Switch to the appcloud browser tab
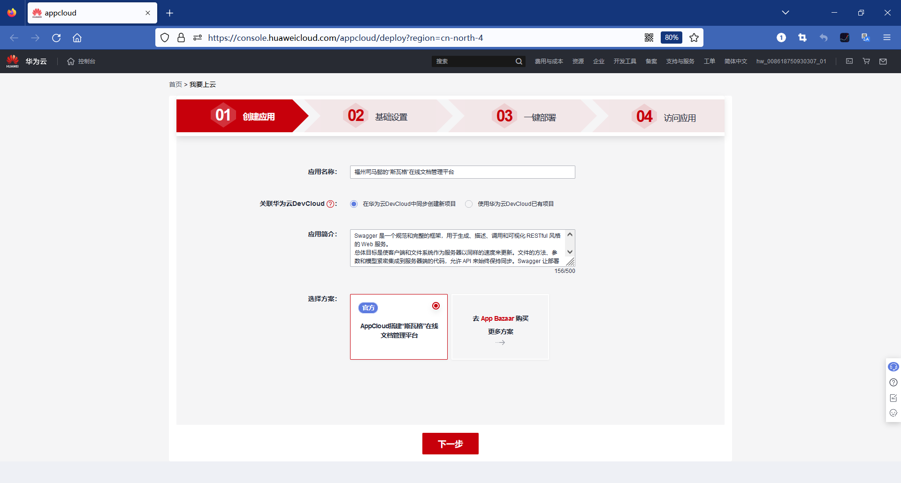 coord(92,13)
